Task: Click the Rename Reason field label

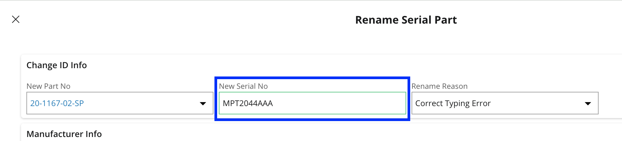Action: pyautogui.click(x=439, y=86)
